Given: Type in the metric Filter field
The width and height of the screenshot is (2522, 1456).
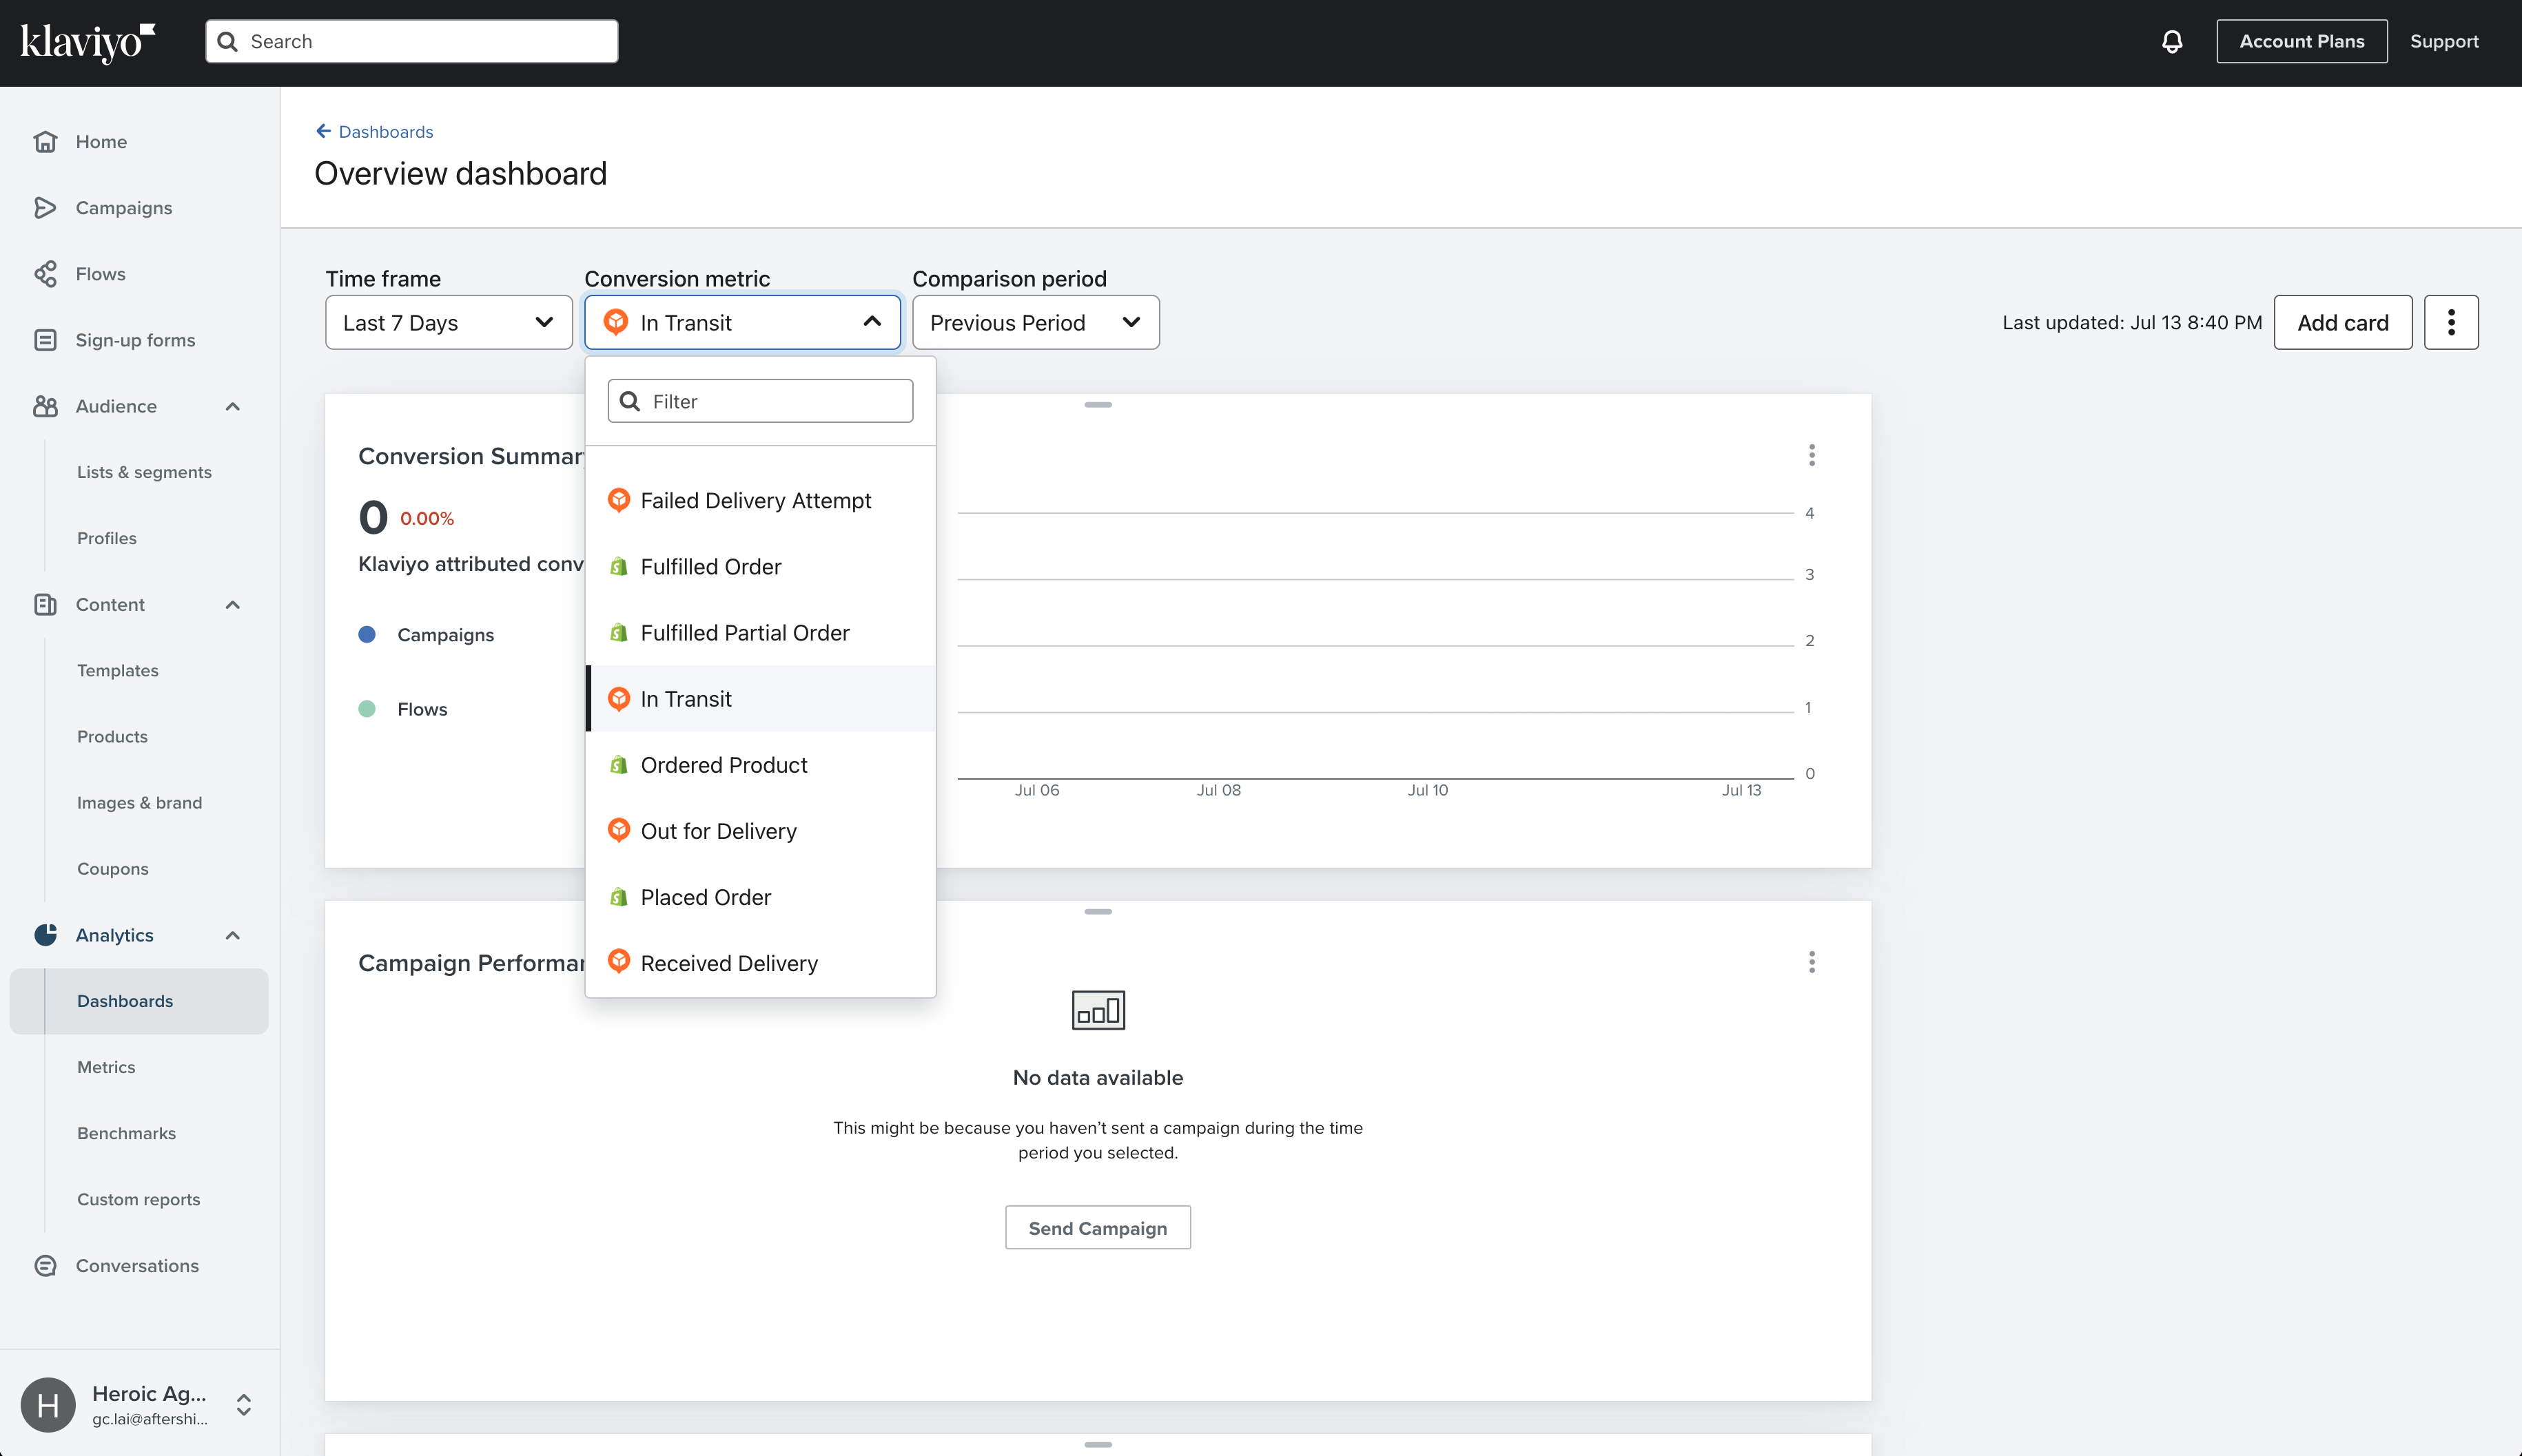Looking at the screenshot, I should 759,400.
